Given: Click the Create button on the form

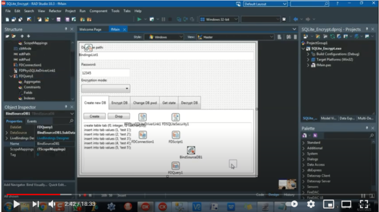Looking at the screenshot, I should coord(95,117).
